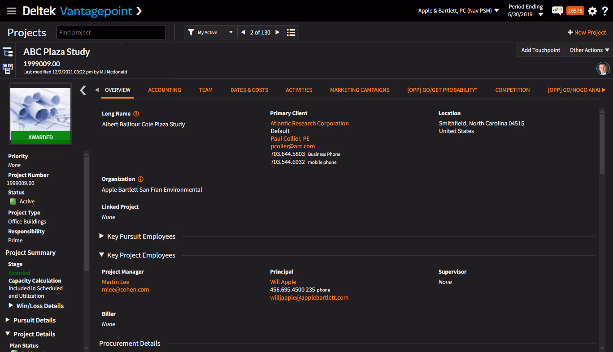Click the 2 of 130 record counter
Image resolution: width=613 pixels, height=352 pixels.
260,32
